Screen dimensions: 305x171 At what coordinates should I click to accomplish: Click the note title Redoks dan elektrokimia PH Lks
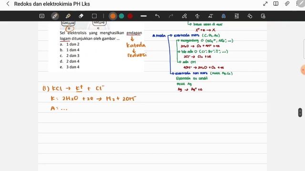point(52,4)
